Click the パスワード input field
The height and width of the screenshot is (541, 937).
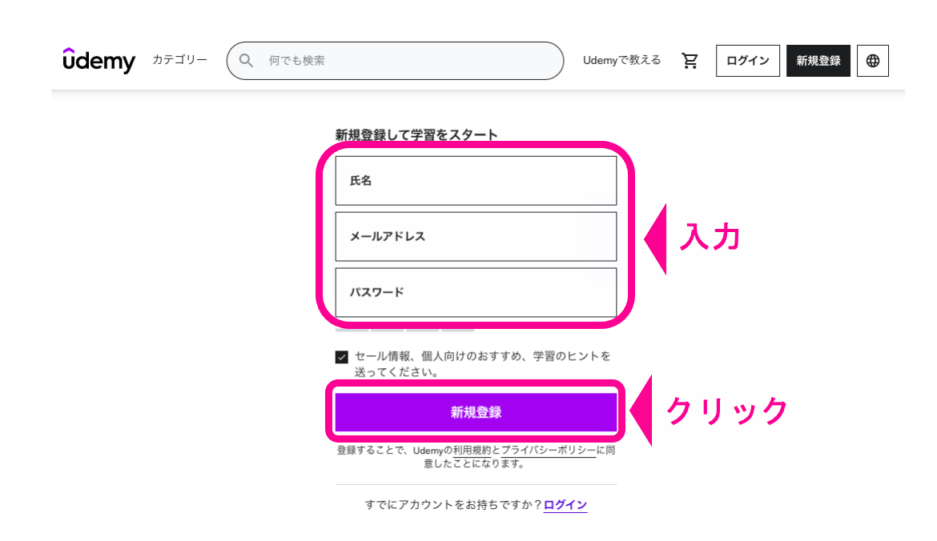tap(476, 293)
